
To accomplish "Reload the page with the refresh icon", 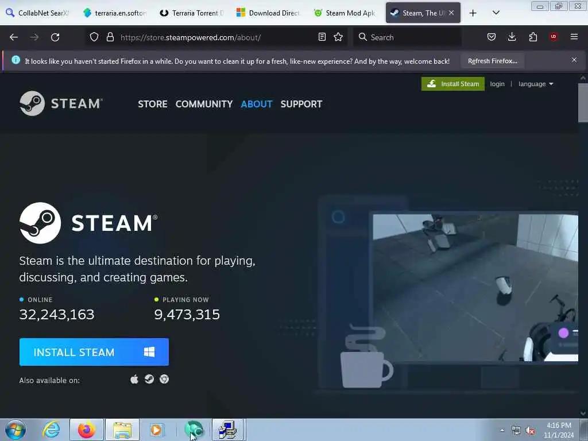I will tap(55, 37).
